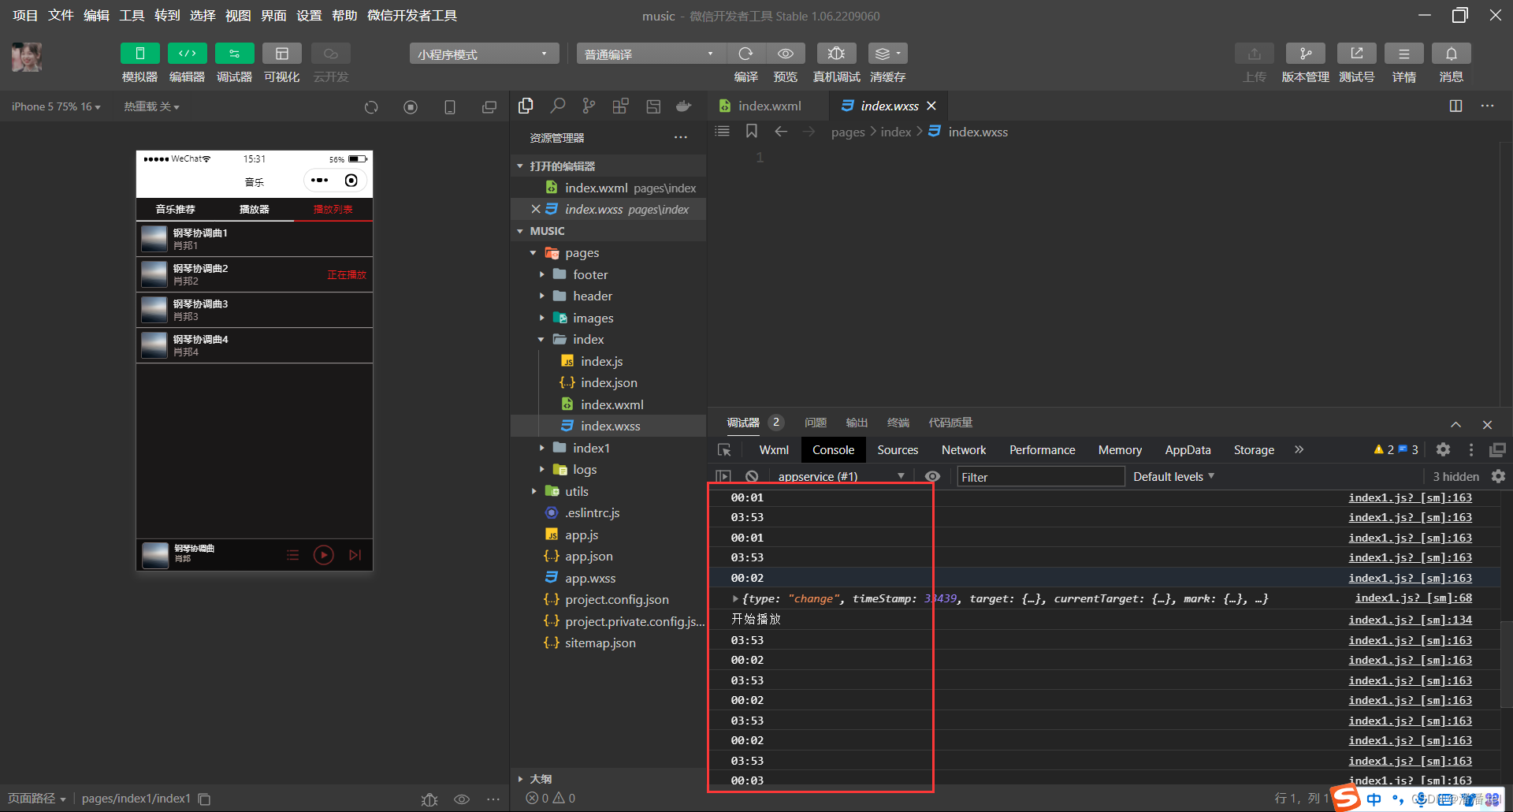Expand the utils folder
This screenshot has width=1513, height=812.
[x=534, y=491]
